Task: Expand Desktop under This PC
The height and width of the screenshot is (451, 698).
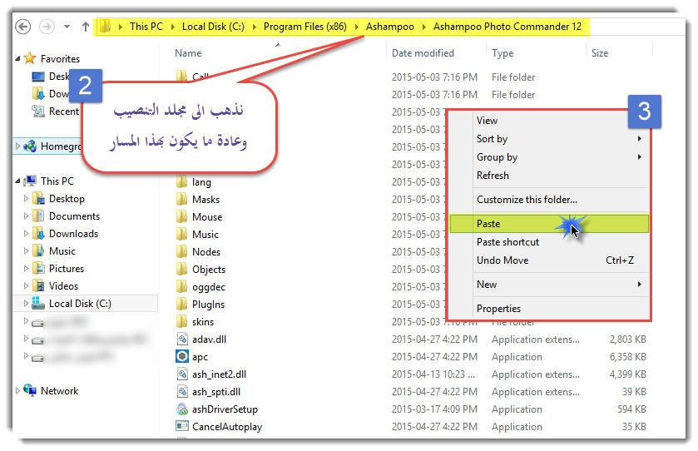Action: 26,199
